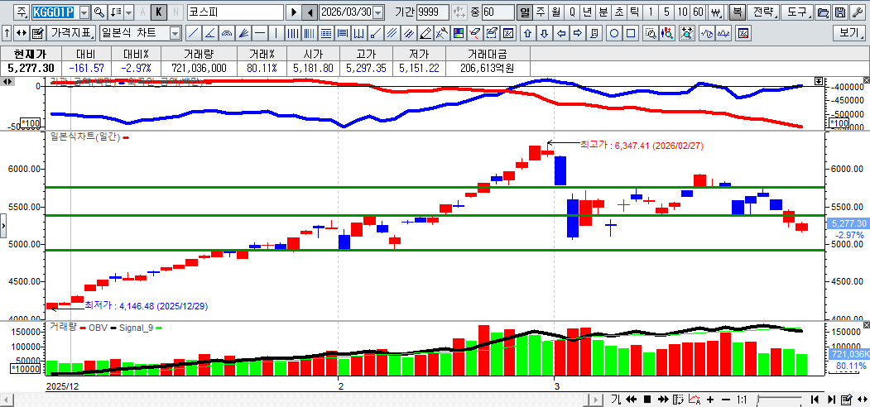This screenshot has width=870, height=407.
Task: Select the rectangle shape drawing tool
Action: [631, 33]
